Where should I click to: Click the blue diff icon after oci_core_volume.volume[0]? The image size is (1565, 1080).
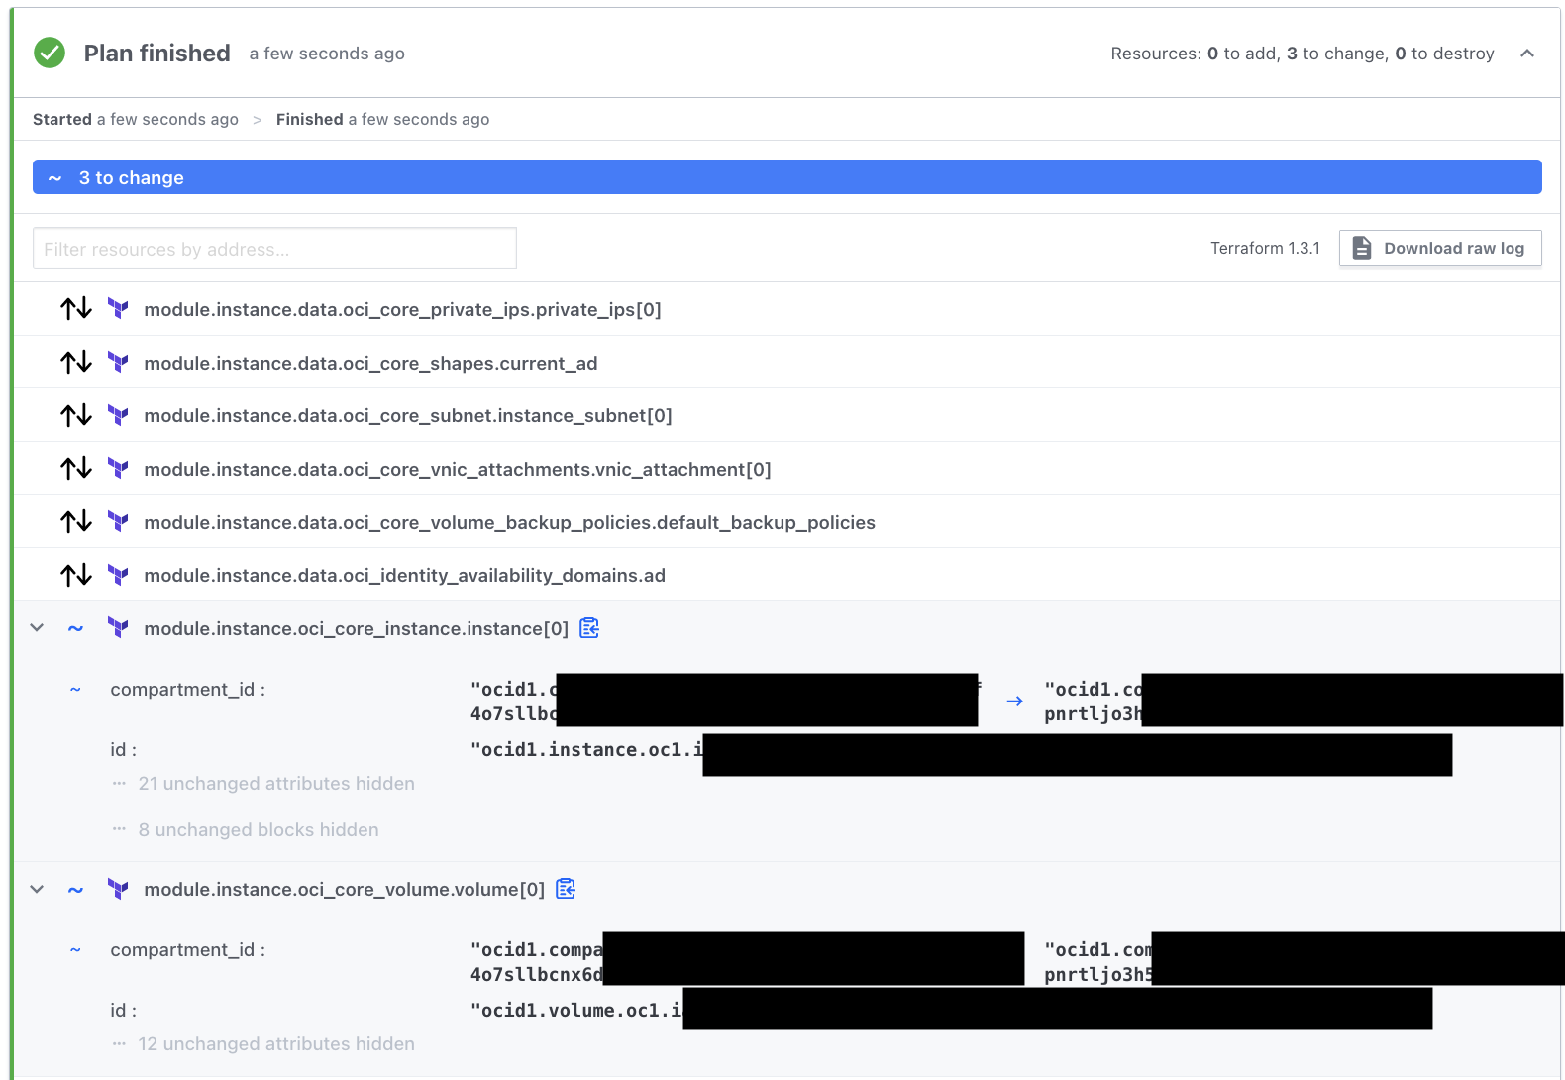tap(566, 889)
